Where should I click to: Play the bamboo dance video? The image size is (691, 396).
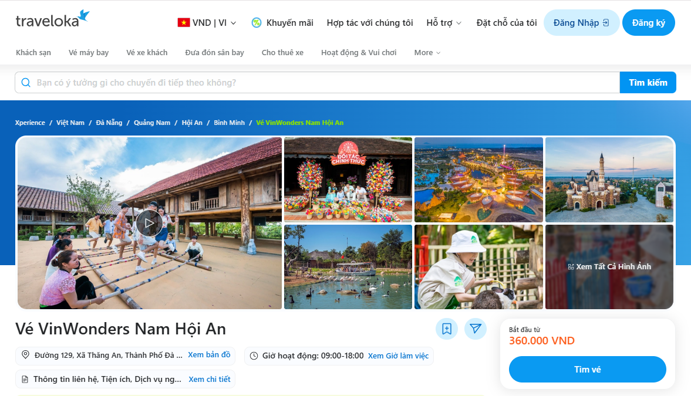[149, 223]
